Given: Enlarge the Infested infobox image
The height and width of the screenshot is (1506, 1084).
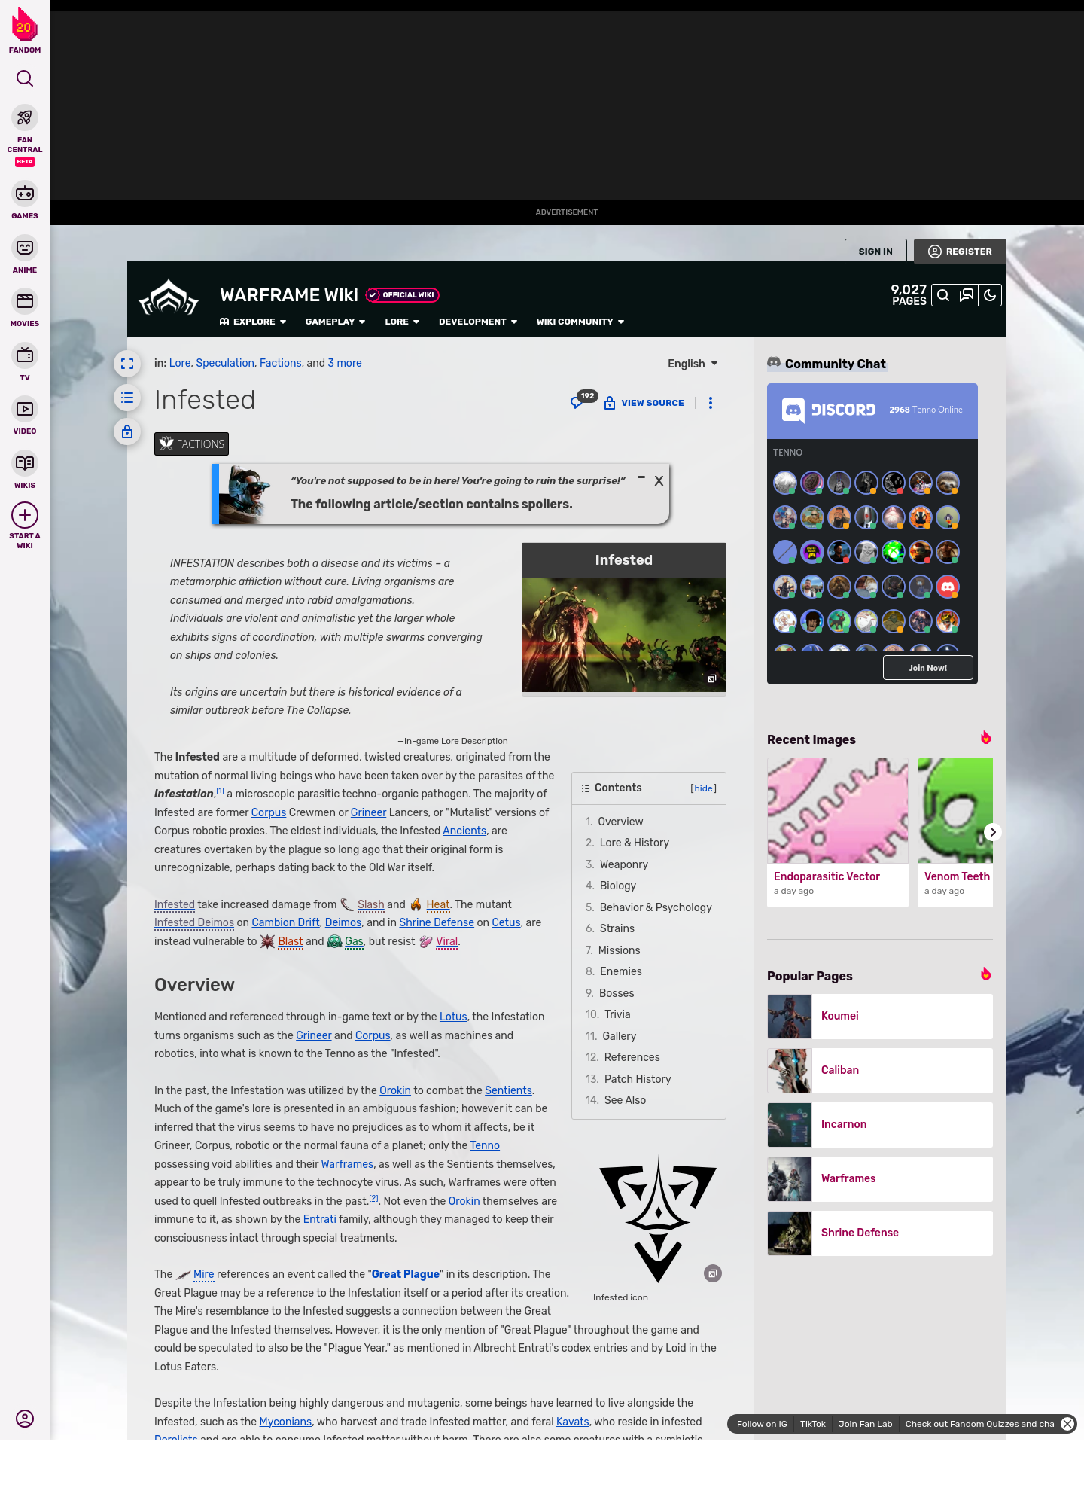Looking at the screenshot, I should pos(711,679).
